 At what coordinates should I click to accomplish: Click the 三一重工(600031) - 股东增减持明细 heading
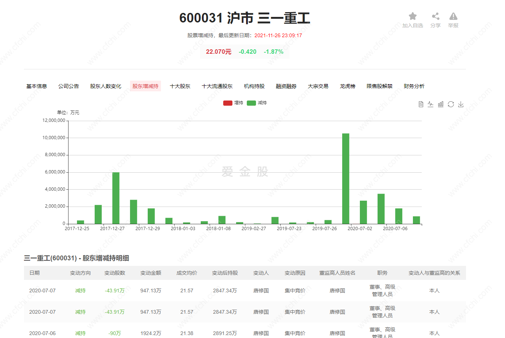[x=76, y=258]
